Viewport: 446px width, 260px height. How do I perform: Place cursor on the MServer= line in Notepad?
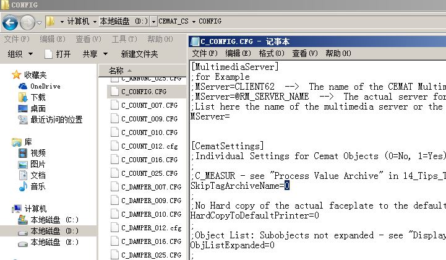click(210, 116)
